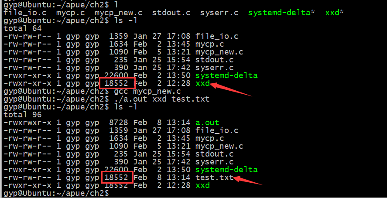The image size is (387, 198).
Task: Click stdout.c name in the total 64 listing
Action: (215, 60)
